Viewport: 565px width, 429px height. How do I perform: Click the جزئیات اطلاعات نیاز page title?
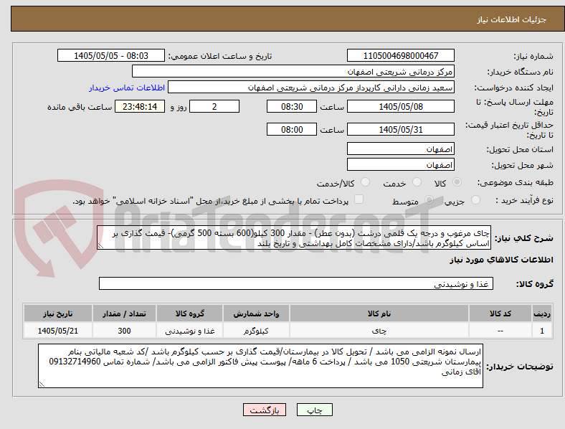[512, 19]
